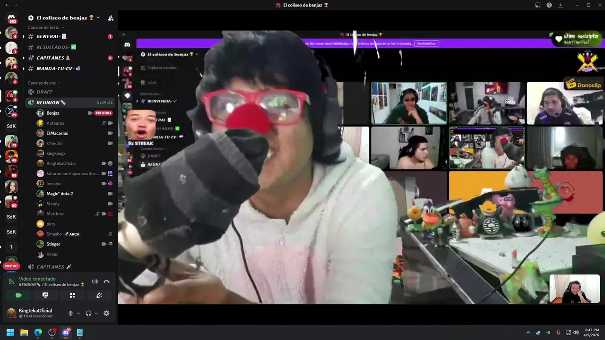This screenshot has height=340, width=605.
Task: Click self-view webcam thumbnail in stream corner
Action: point(574,289)
